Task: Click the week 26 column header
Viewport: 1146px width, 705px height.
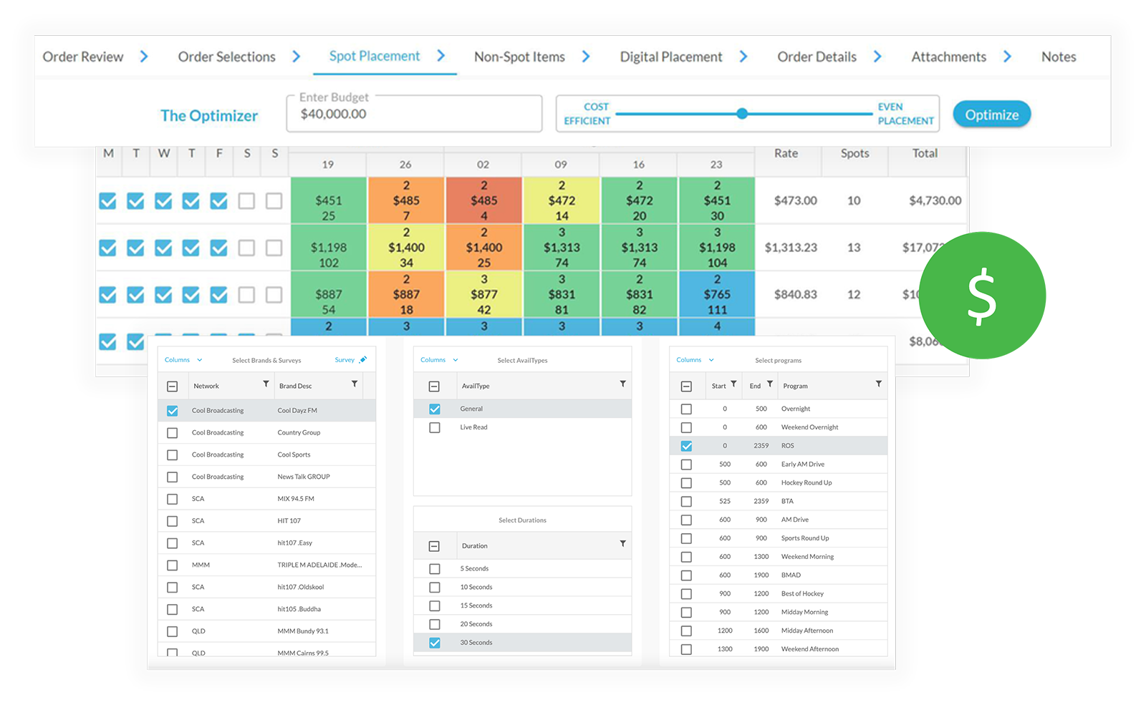Action: 405,165
